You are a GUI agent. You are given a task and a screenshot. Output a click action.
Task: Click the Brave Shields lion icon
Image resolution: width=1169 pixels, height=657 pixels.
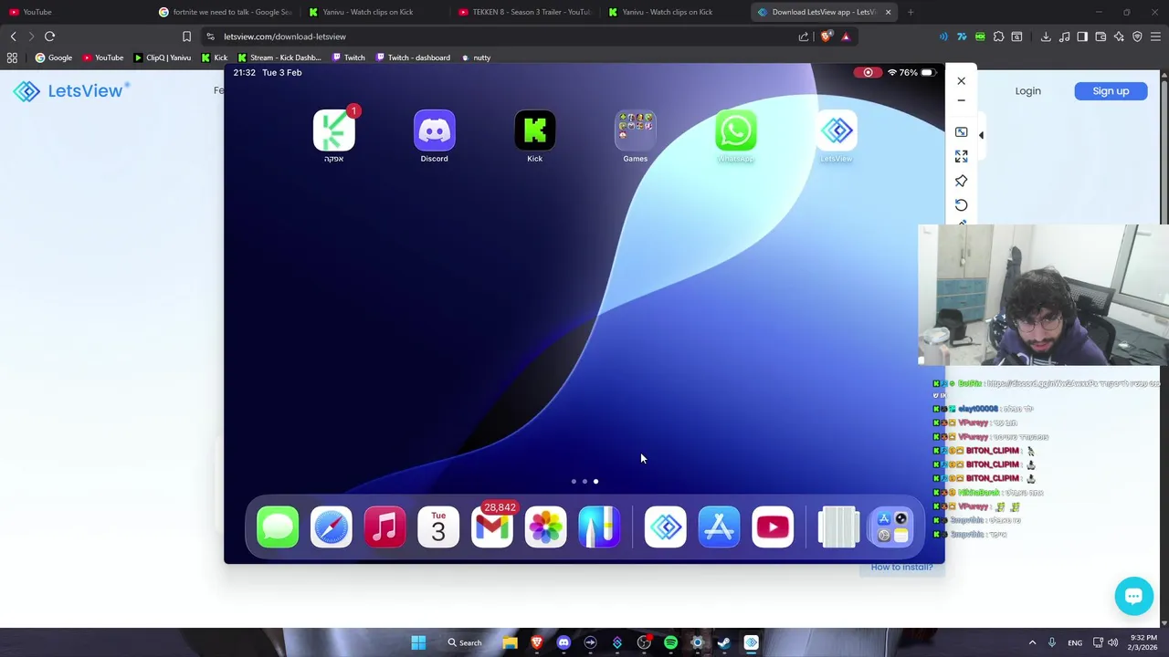click(x=827, y=36)
